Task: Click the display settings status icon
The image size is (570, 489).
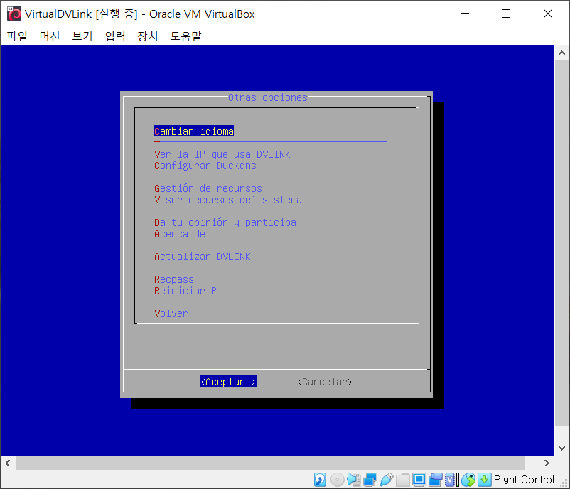Action: [419, 480]
